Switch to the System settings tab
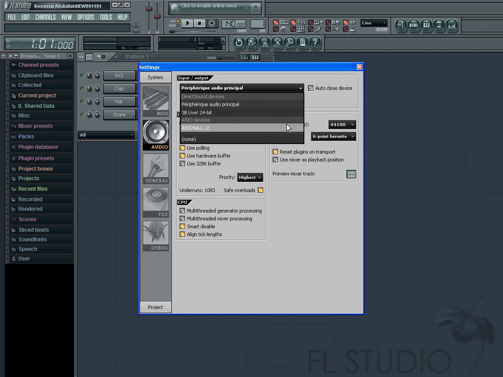 click(155, 77)
